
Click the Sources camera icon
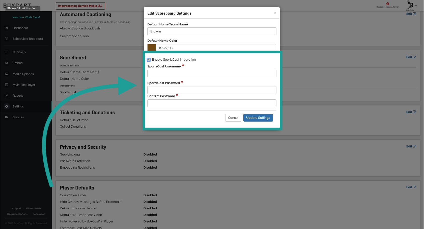(7, 117)
